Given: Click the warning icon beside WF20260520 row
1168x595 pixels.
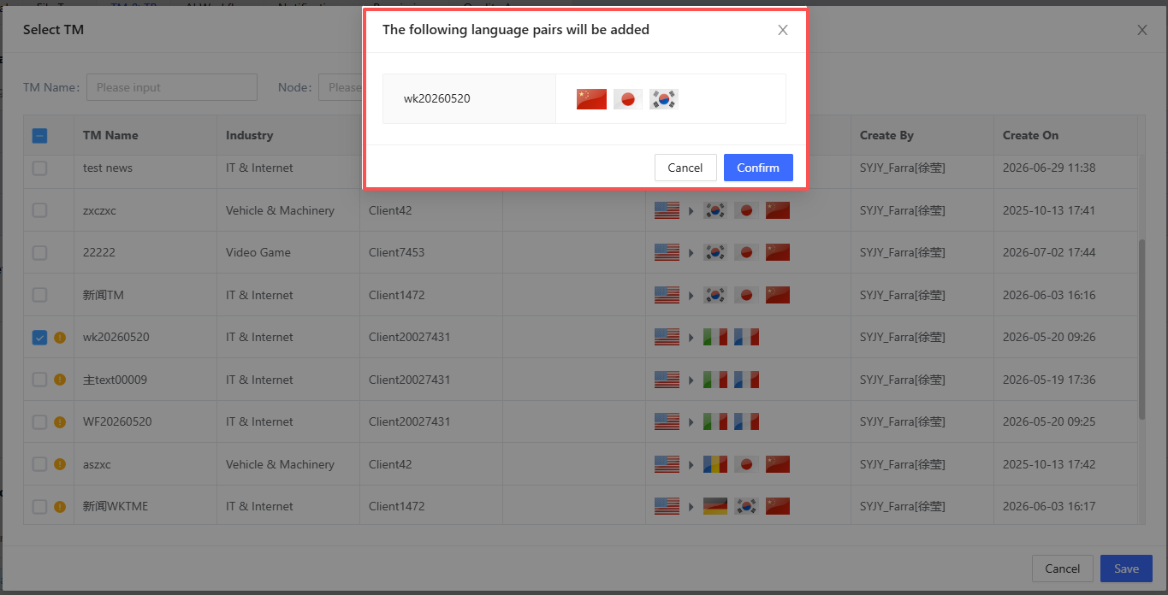Looking at the screenshot, I should point(60,421).
